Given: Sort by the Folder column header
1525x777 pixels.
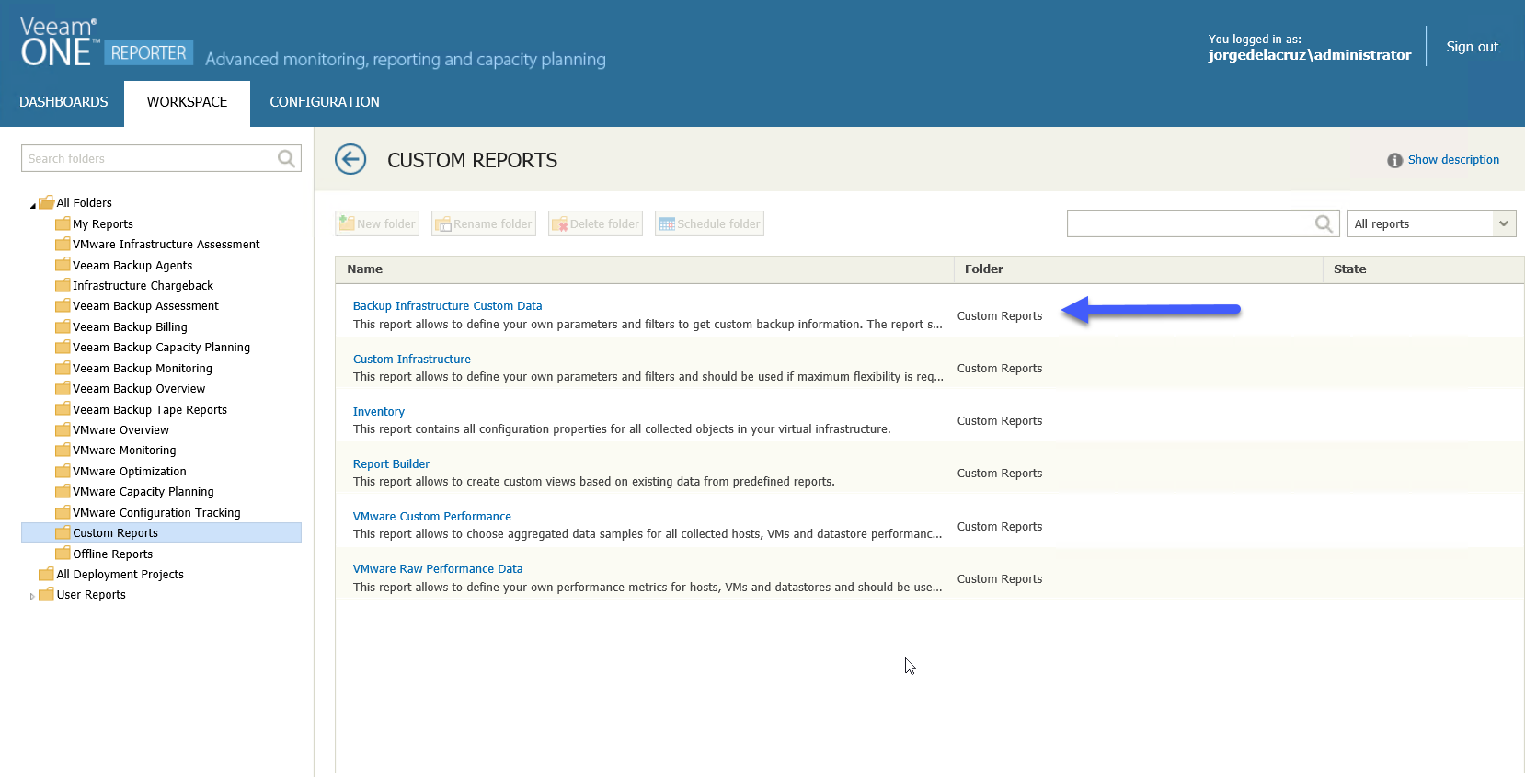Looking at the screenshot, I should tap(1139, 269).
